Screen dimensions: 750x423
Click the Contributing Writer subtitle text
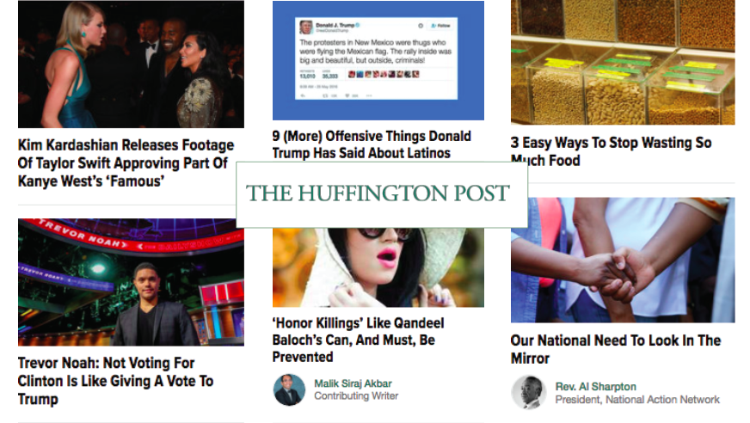(356, 396)
